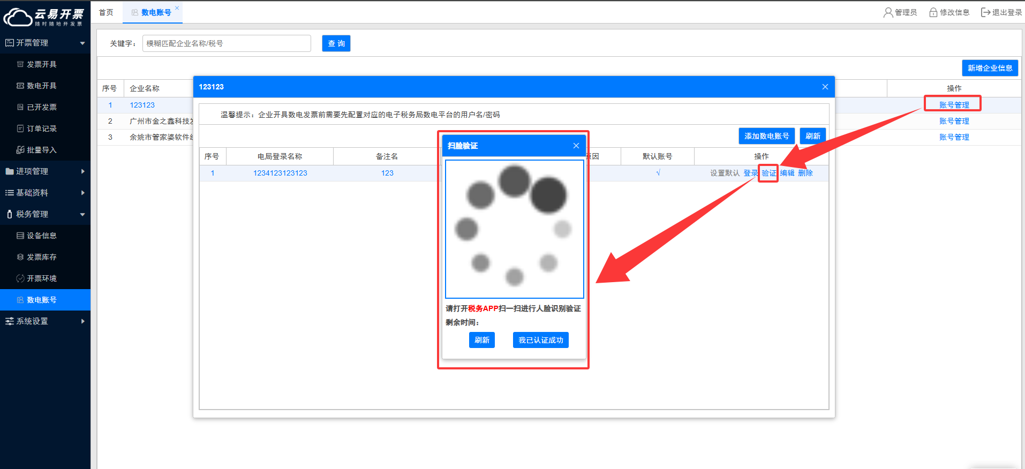The width and height of the screenshot is (1025, 469).
Task: Click the 广州市金之鑫科技 company name
Action: tap(161, 121)
